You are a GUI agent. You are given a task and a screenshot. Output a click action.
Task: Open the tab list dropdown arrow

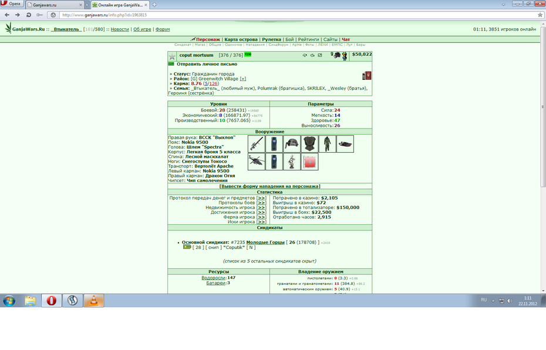[x=503, y=5]
